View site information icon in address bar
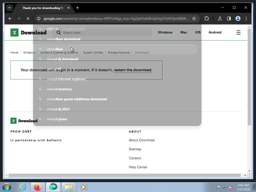Screen dimensions: 256x192 click(x=39, y=18)
